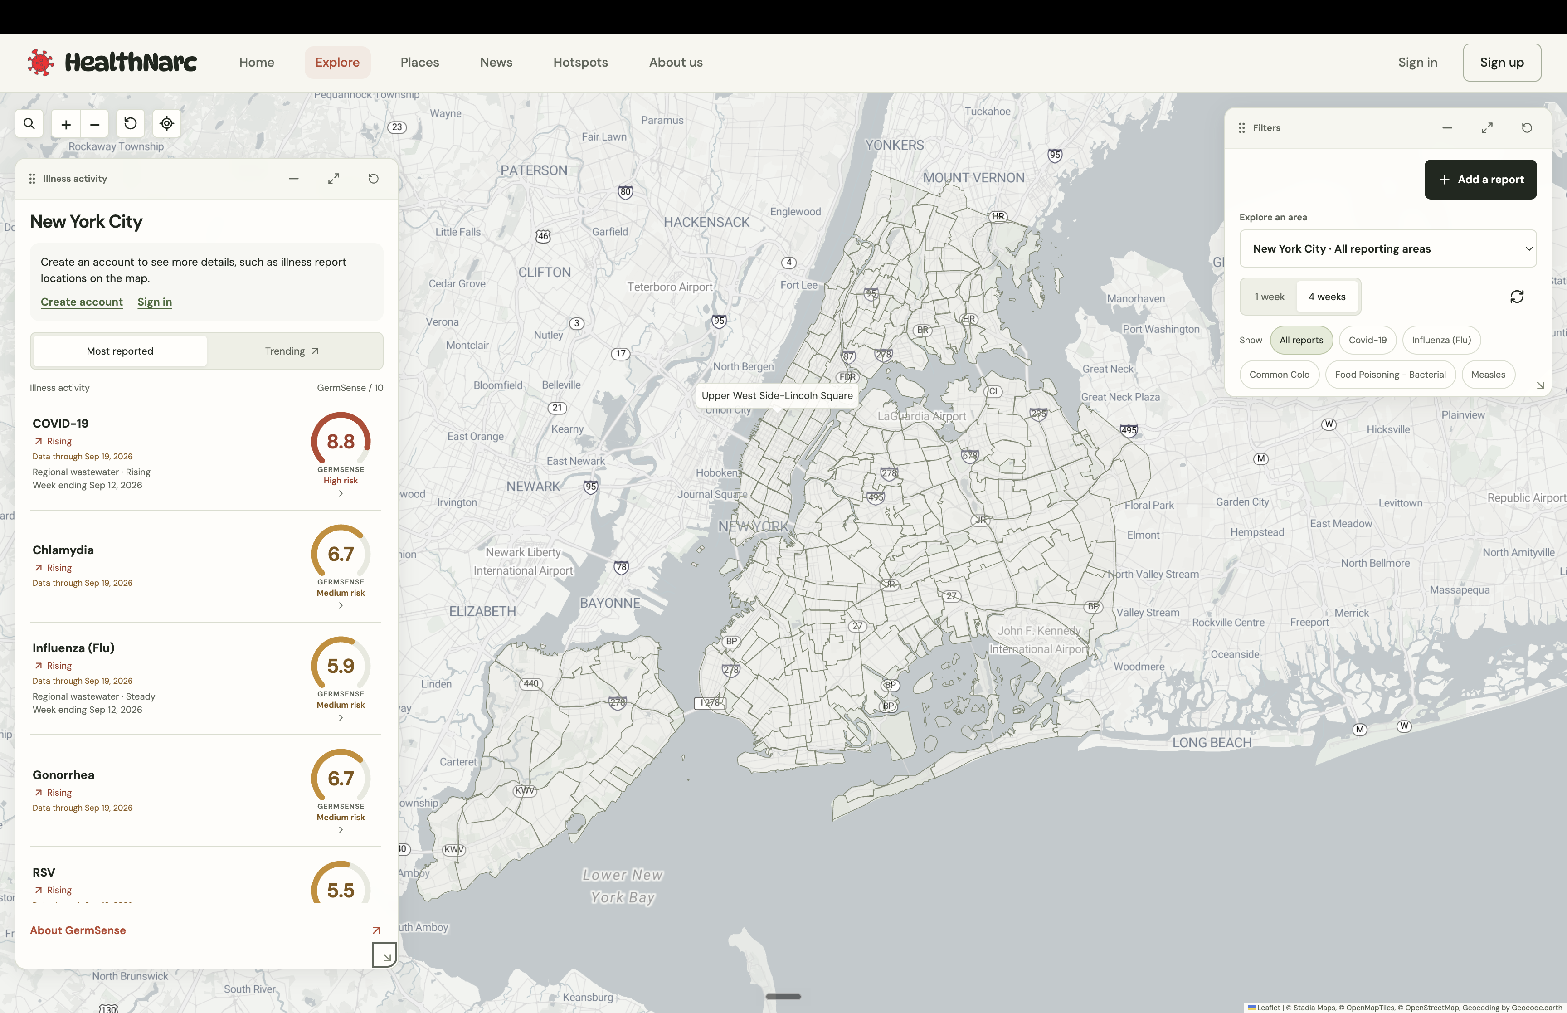Open the About GermSense arrow icon

[376, 930]
